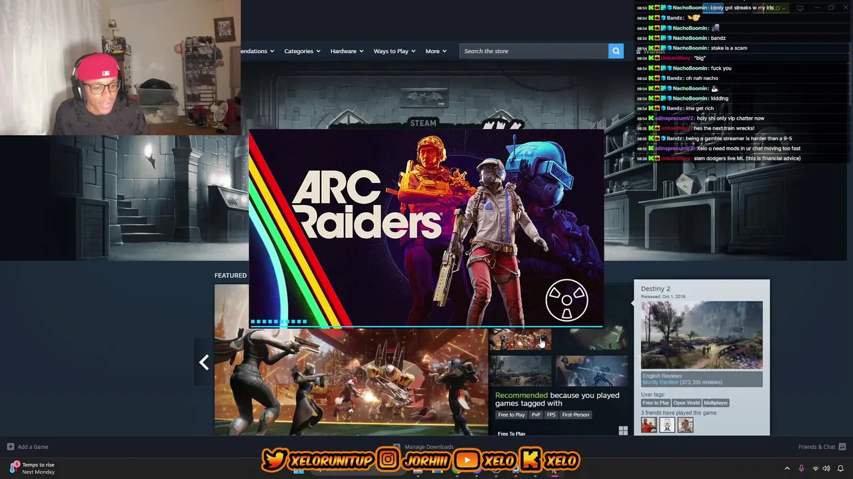Click the volume speaker tray icon
This screenshot has width=853, height=479.
point(826,468)
